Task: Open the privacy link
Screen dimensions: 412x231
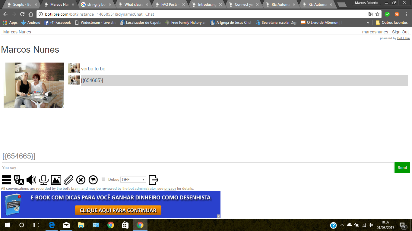Action: point(170,189)
